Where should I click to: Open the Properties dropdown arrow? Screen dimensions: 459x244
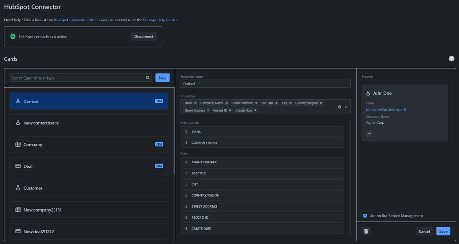[x=346, y=107]
